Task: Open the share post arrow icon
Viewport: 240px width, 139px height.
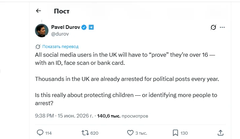Action: [x=220, y=133]
